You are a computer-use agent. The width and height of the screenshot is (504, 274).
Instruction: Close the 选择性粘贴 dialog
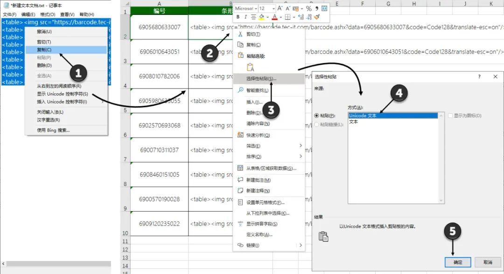click(495, 77)
